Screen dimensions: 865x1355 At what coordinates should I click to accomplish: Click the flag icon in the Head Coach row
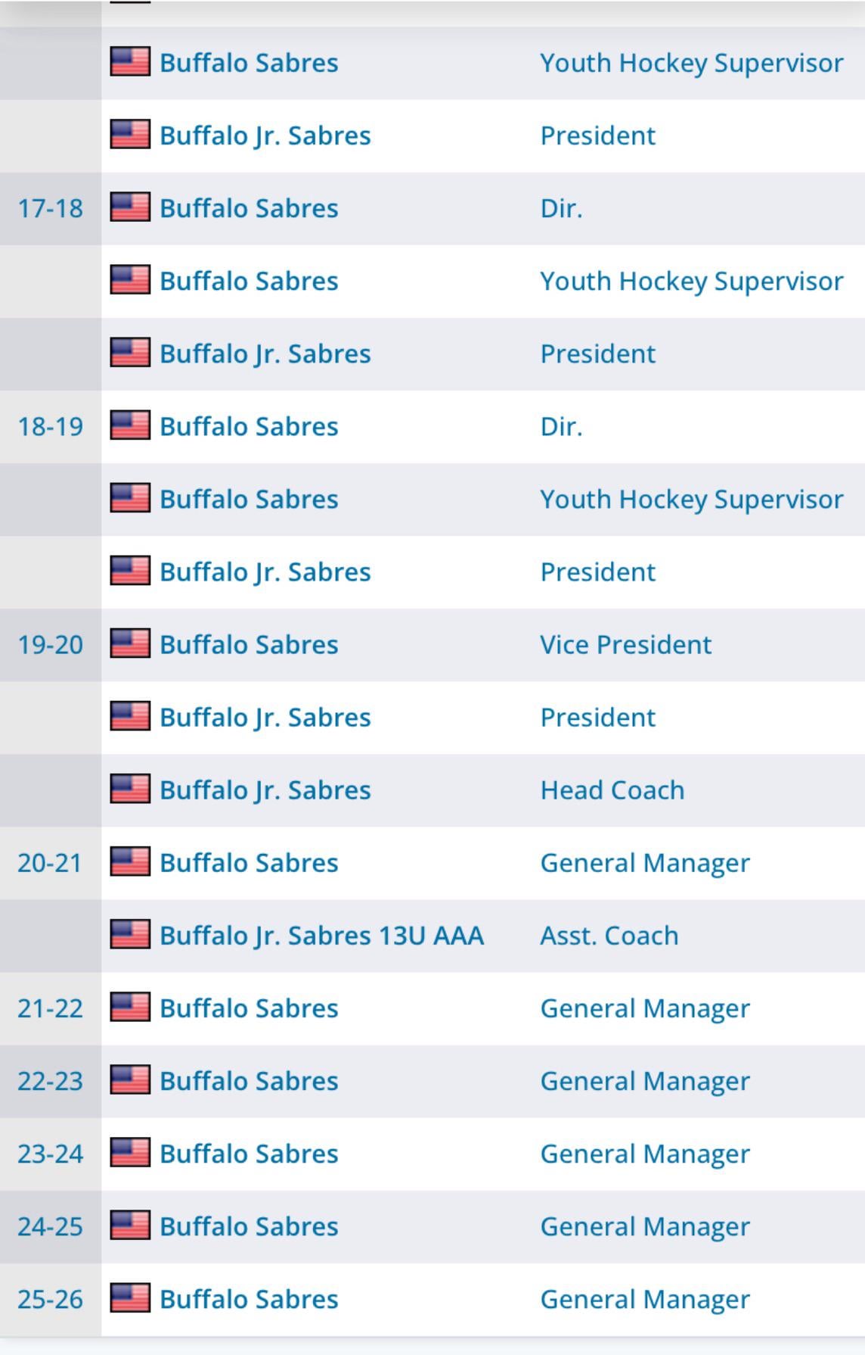point(130,790)
